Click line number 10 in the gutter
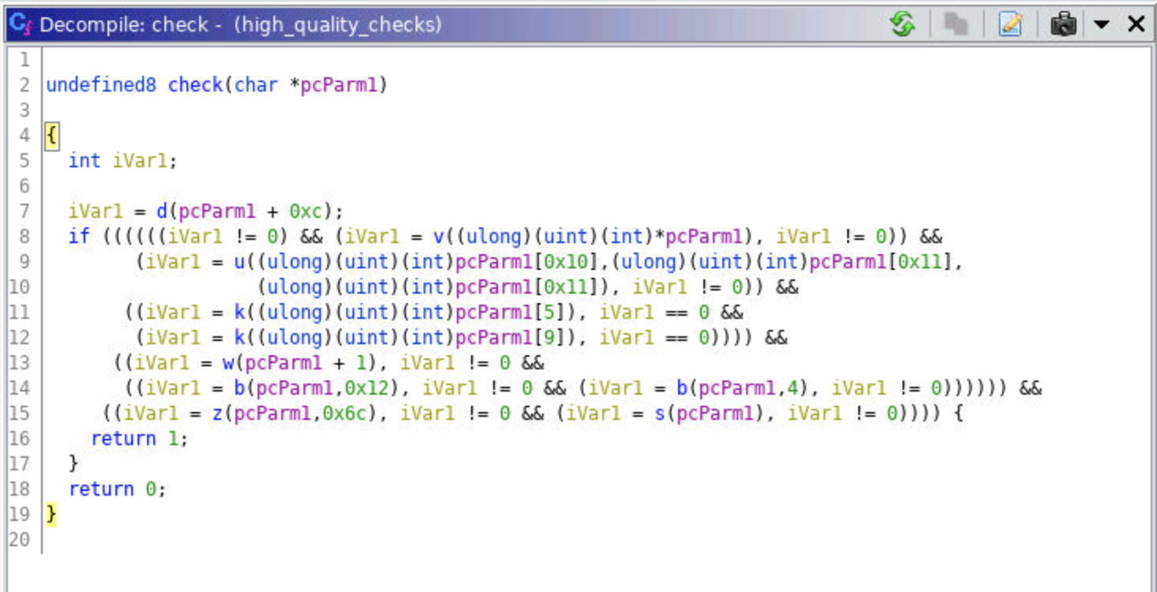This screenshot has width=1157, height=592. pyautogui.click(x=20, y=287)
